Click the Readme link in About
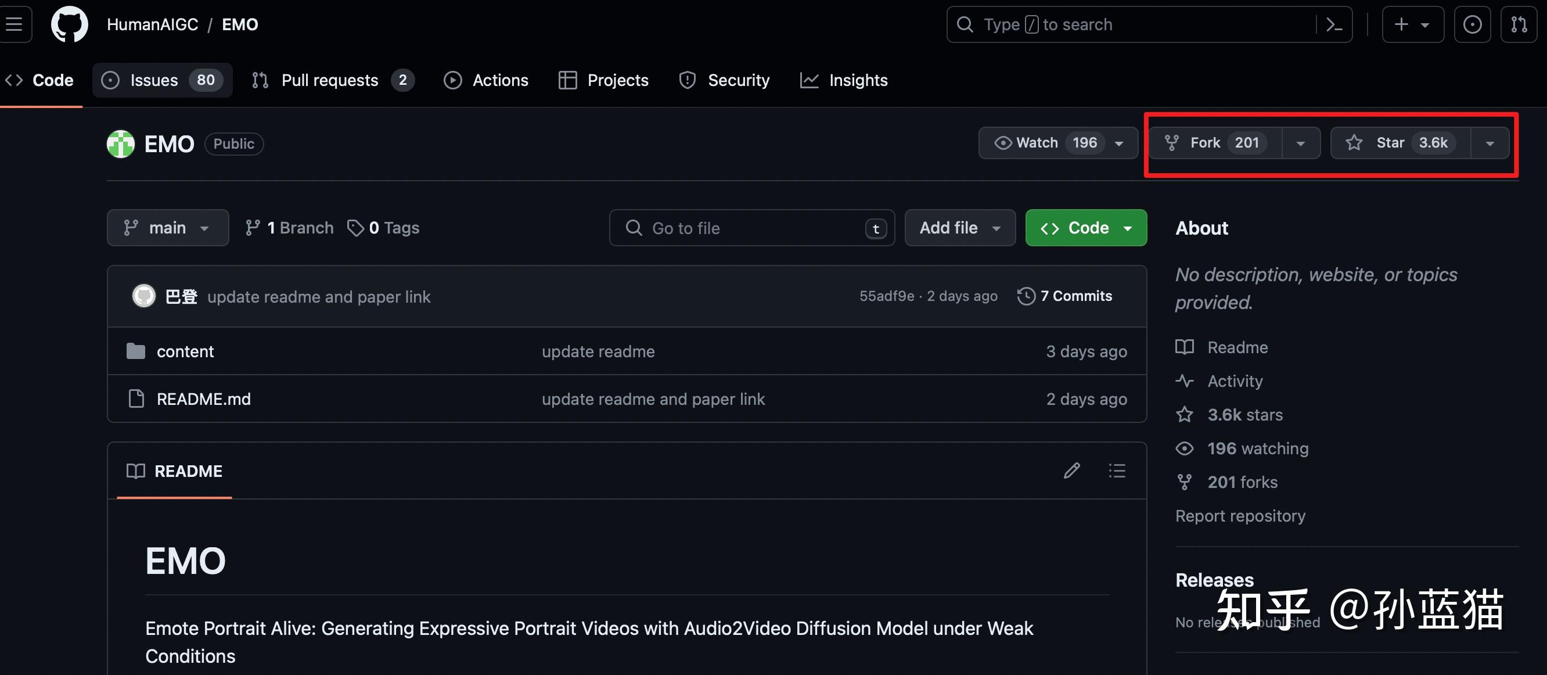 click(1237, 348)
